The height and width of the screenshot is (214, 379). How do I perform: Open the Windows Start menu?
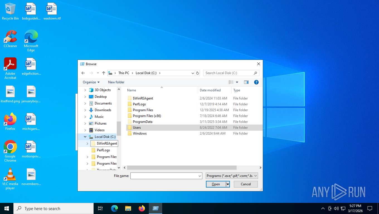[x=7, y=208]
